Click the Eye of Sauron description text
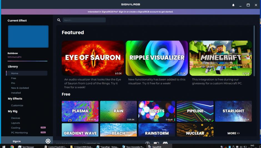Screen dimensions: 261x148 [93, 83]
